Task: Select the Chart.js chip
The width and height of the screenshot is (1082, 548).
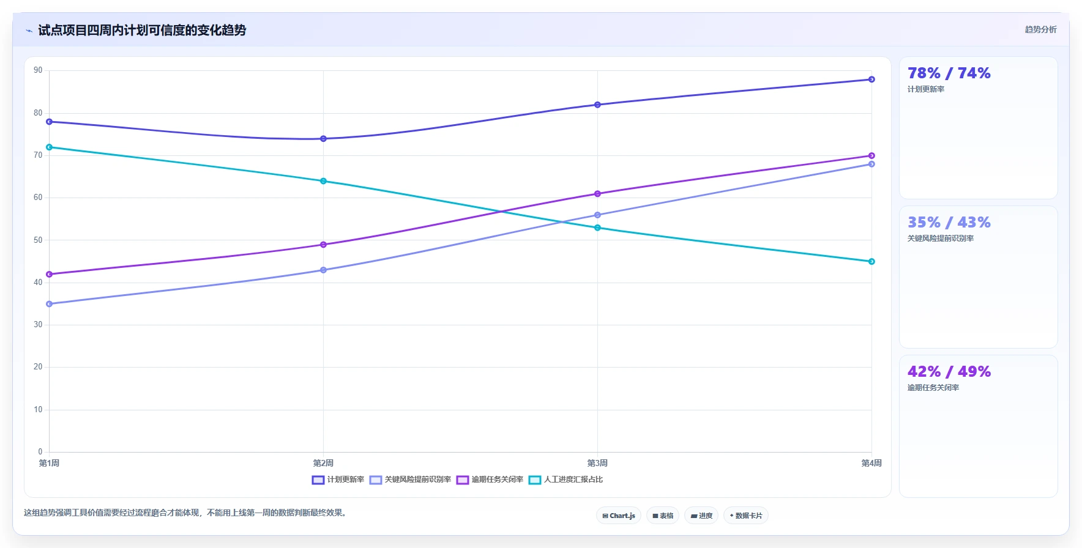Action: point(619,516)
